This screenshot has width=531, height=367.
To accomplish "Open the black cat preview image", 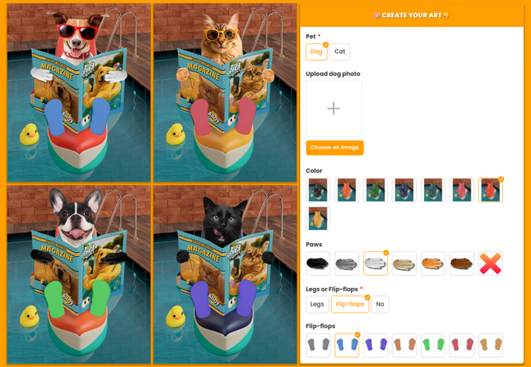I will click(x=225, y=274).
